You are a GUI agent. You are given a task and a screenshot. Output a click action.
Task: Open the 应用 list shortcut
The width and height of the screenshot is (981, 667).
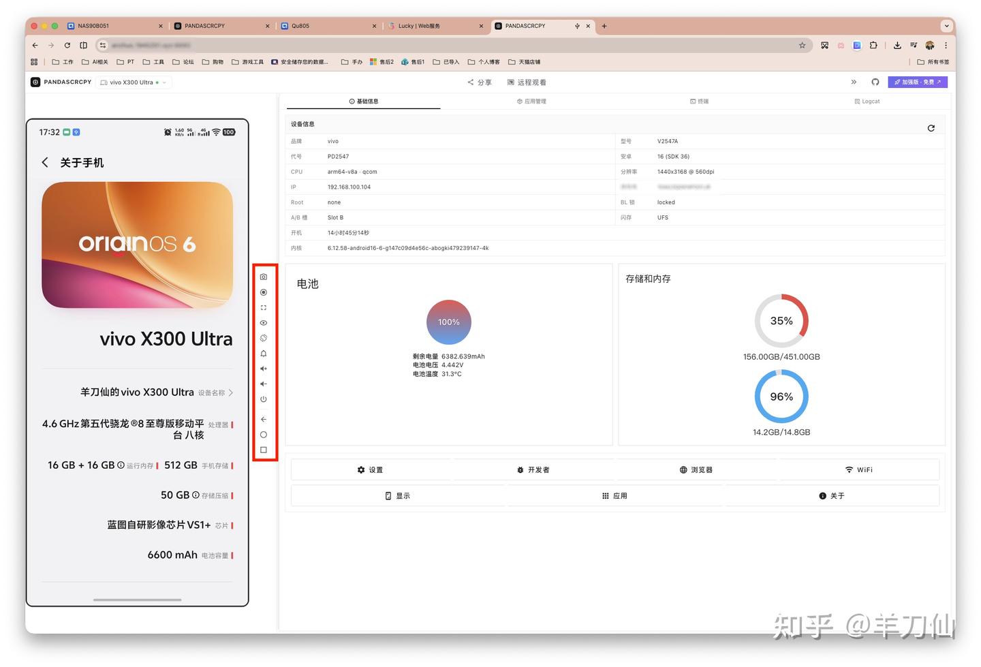[615, 495]
